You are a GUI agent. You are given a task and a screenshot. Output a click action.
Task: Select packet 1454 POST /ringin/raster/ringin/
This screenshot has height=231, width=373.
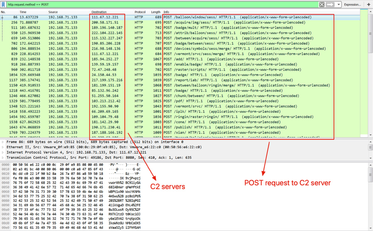(180, 116)
